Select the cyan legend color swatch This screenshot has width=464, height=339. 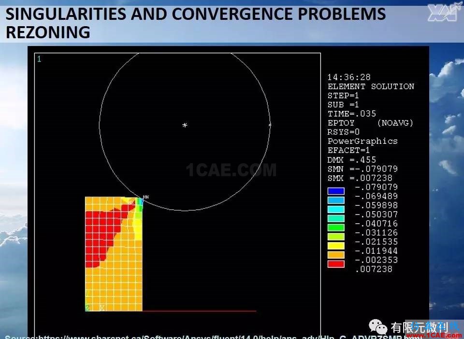click(336, 209)
